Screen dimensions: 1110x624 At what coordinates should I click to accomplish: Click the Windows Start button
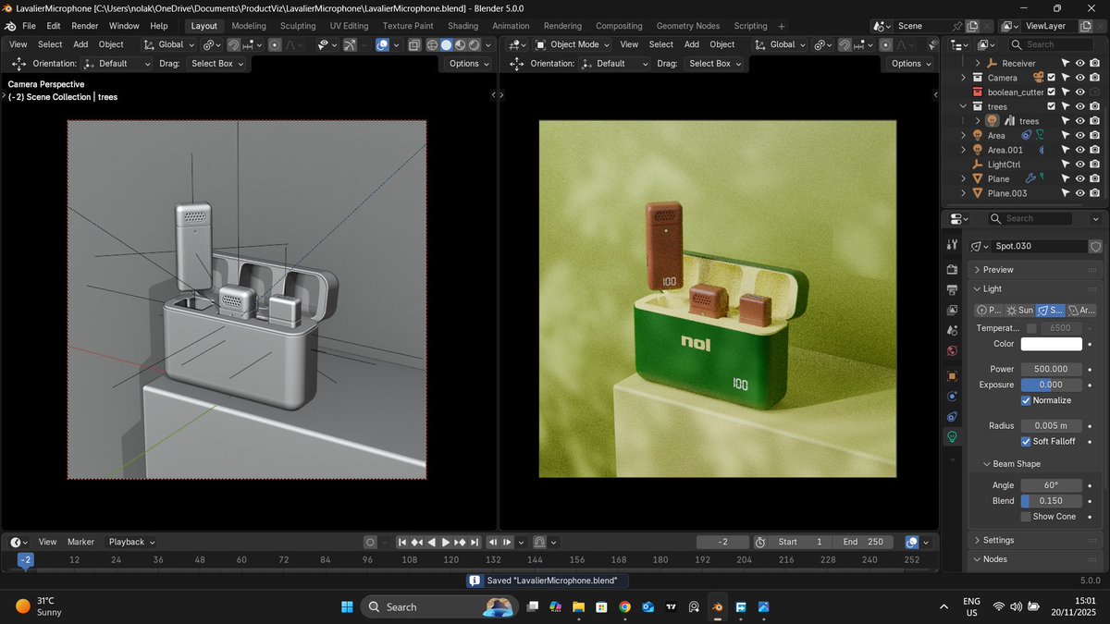click(x=347, y=606)
